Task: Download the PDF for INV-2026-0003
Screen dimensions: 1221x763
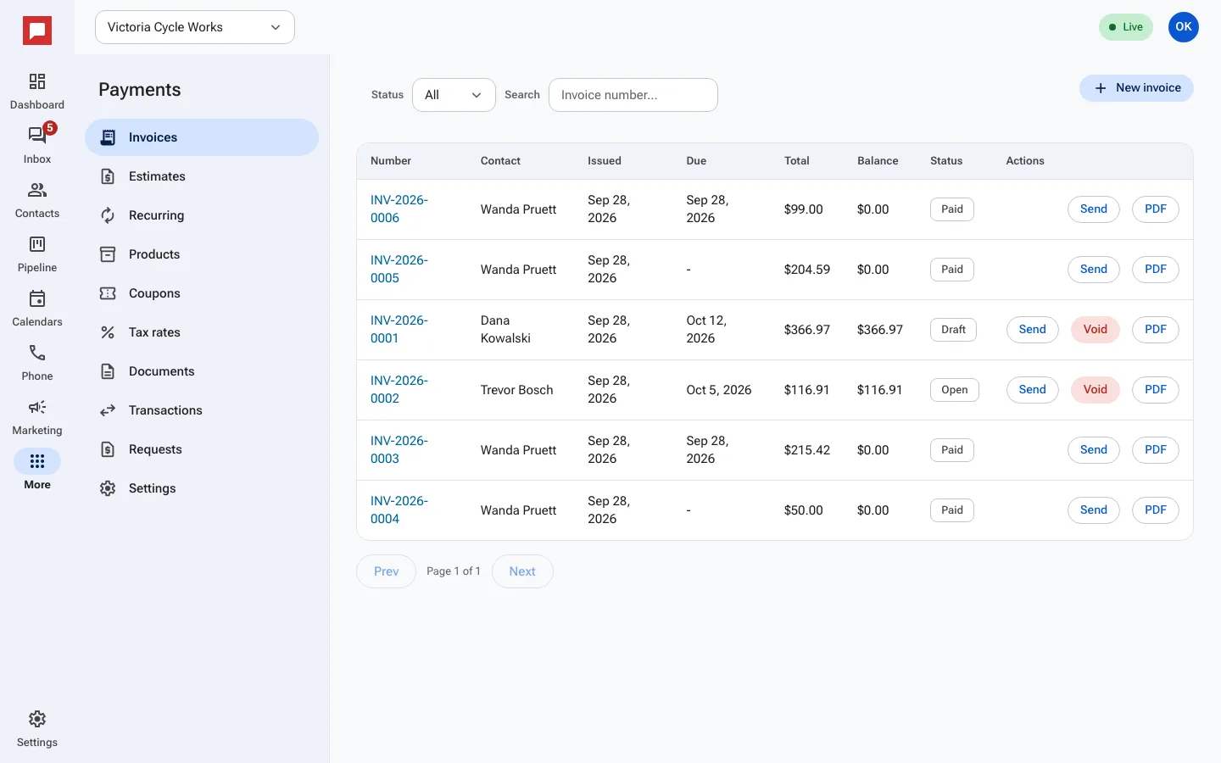Action: pos(1156,450)
